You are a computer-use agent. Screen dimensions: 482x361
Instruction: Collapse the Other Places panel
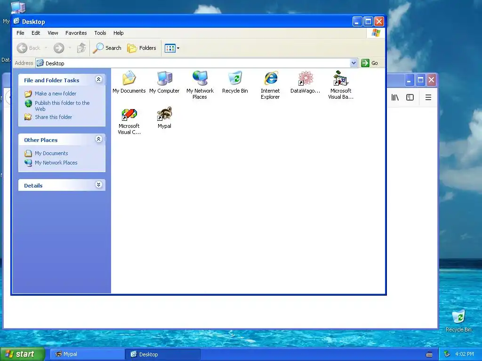point(98,139)
